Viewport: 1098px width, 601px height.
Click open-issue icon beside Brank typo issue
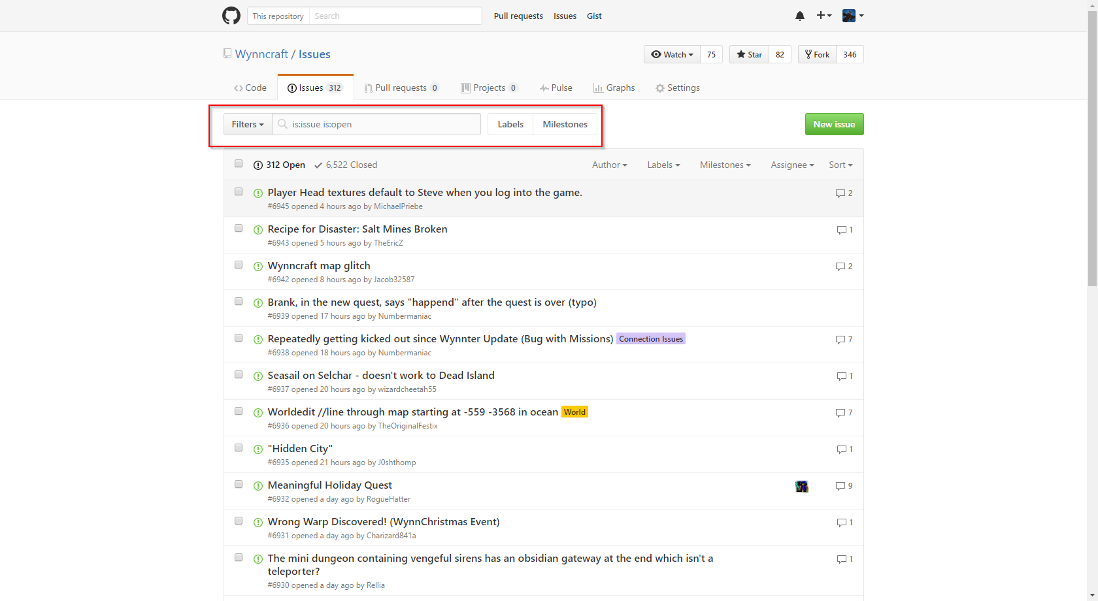[258, 303]
